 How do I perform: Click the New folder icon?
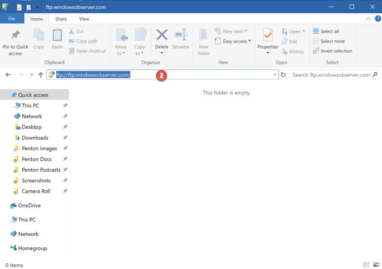(x=204, y=35)
